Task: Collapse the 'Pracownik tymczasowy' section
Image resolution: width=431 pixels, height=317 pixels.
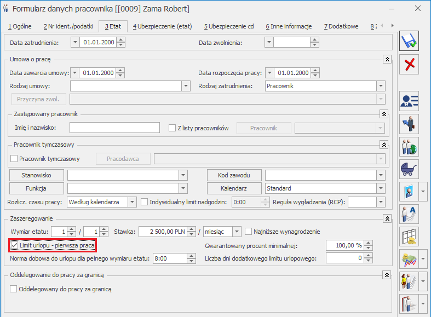Action: pyautogui.click(x=384, y=145)
